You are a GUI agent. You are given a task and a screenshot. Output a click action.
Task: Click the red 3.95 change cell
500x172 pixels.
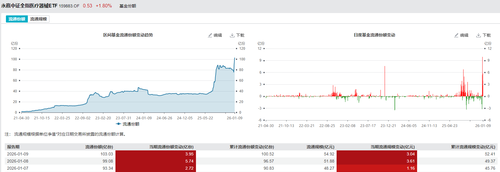click(156, 154)
